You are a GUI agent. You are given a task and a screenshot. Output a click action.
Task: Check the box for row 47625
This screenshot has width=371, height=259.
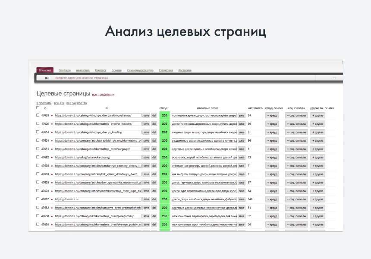38,123
